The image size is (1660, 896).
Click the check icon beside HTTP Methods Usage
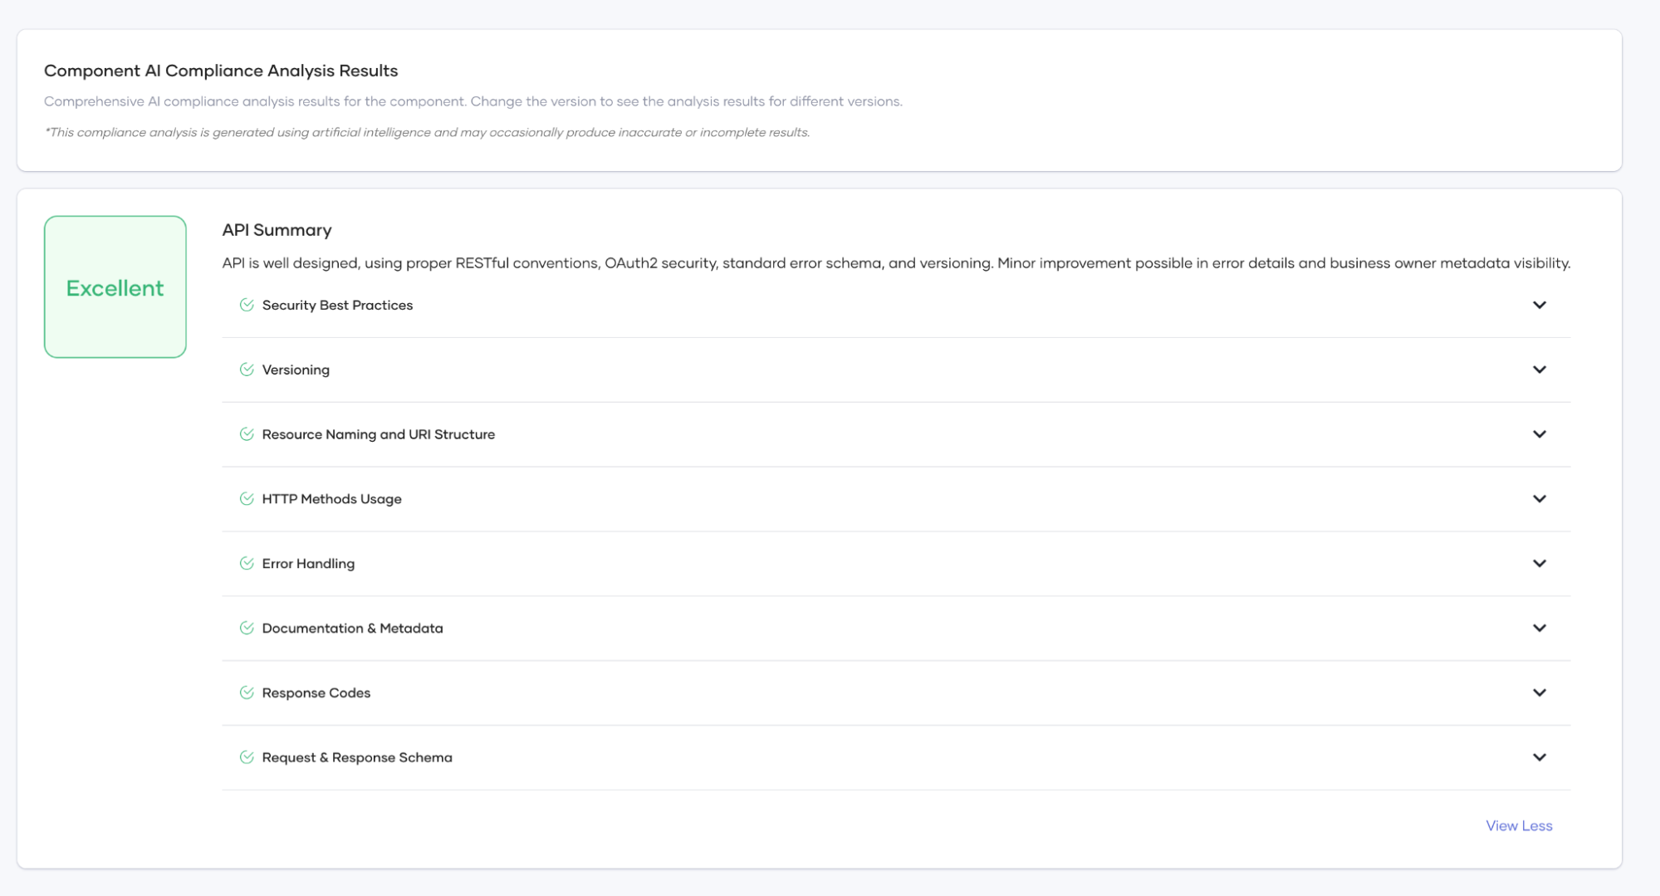pos(247,499)
